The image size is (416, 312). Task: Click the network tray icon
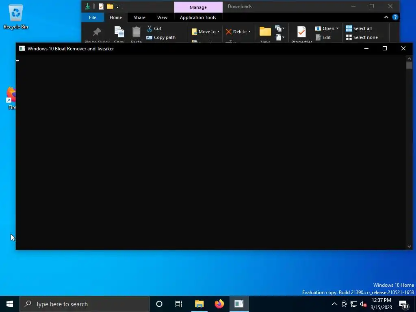[x=354, y=304]
